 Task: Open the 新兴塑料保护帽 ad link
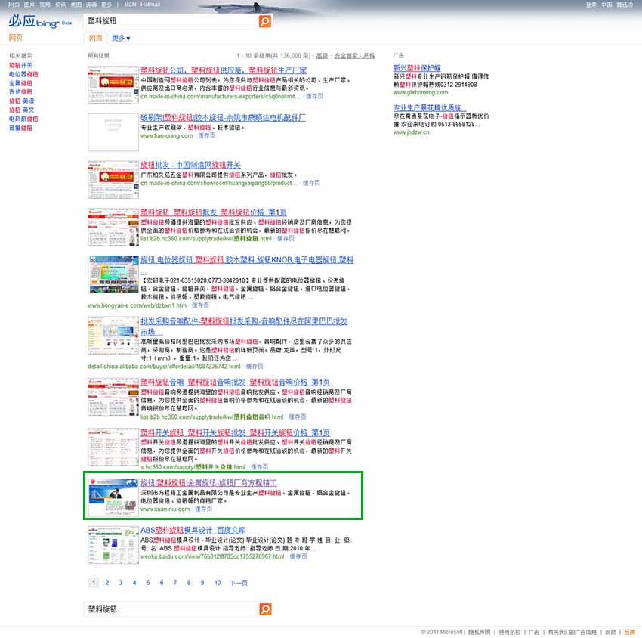click(x=417, y=67)
